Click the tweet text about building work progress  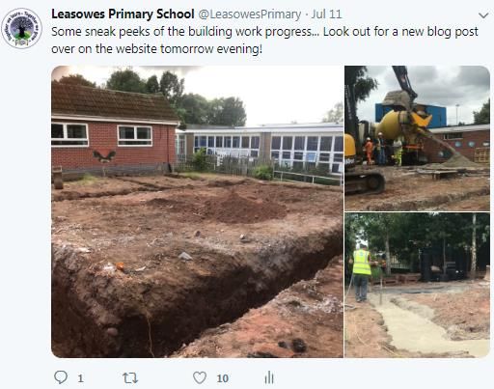264,41
